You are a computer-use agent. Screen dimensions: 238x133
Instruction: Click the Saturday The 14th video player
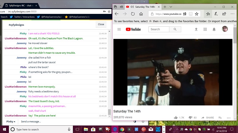click(173, 72)
